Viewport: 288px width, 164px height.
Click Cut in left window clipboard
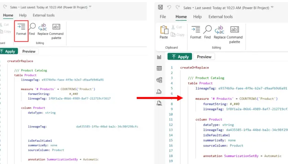[x=5, y=25]
